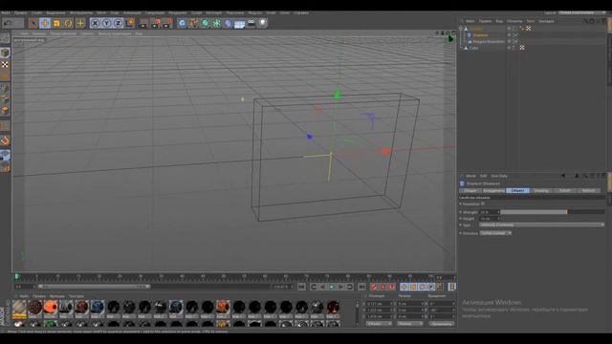Screen dimensions: 612x344
Task: Select the first material thumbnail in Material Manager
Action: (x=19, y=308)
